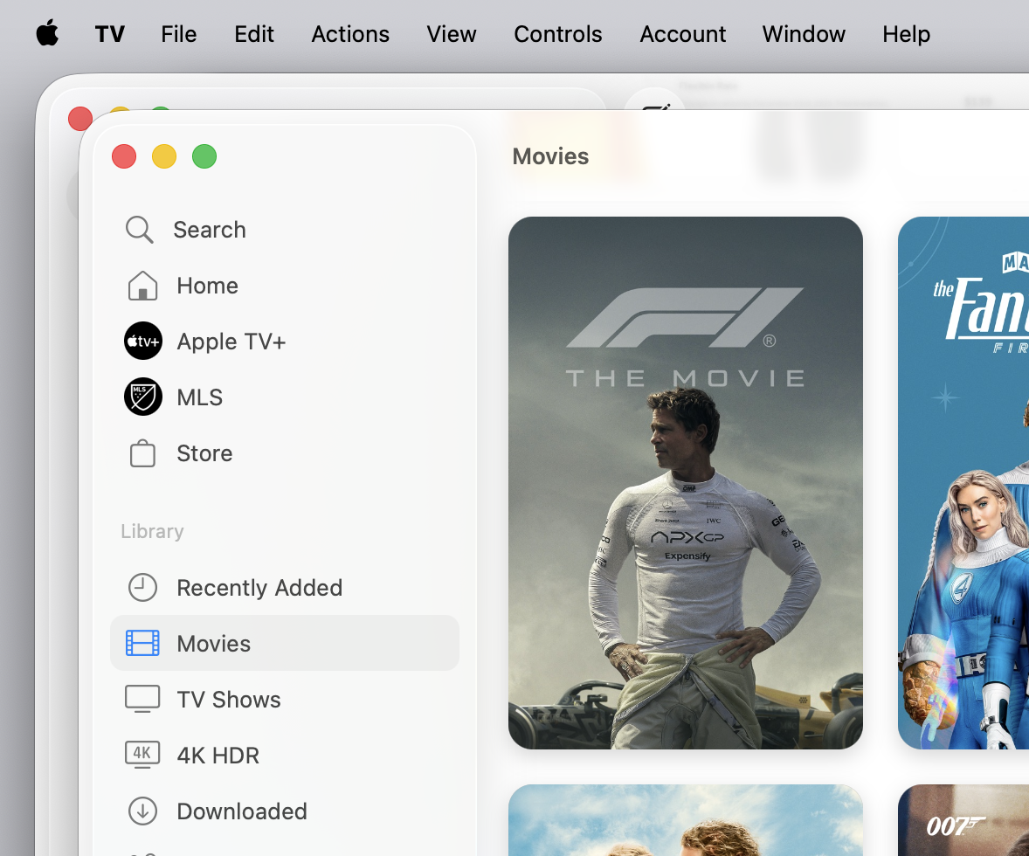Open the Edit menu
Image resolution: width=1029 pixels, height=856 pixels.
[254, 34]
